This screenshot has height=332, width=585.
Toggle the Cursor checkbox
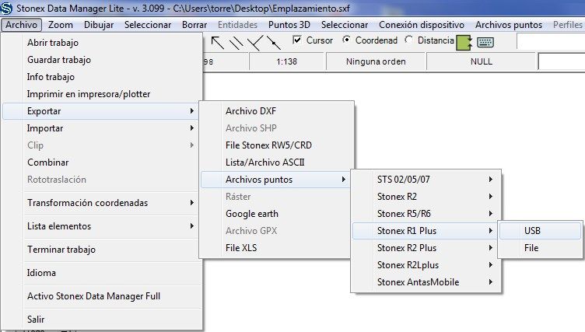pos(297,40)
